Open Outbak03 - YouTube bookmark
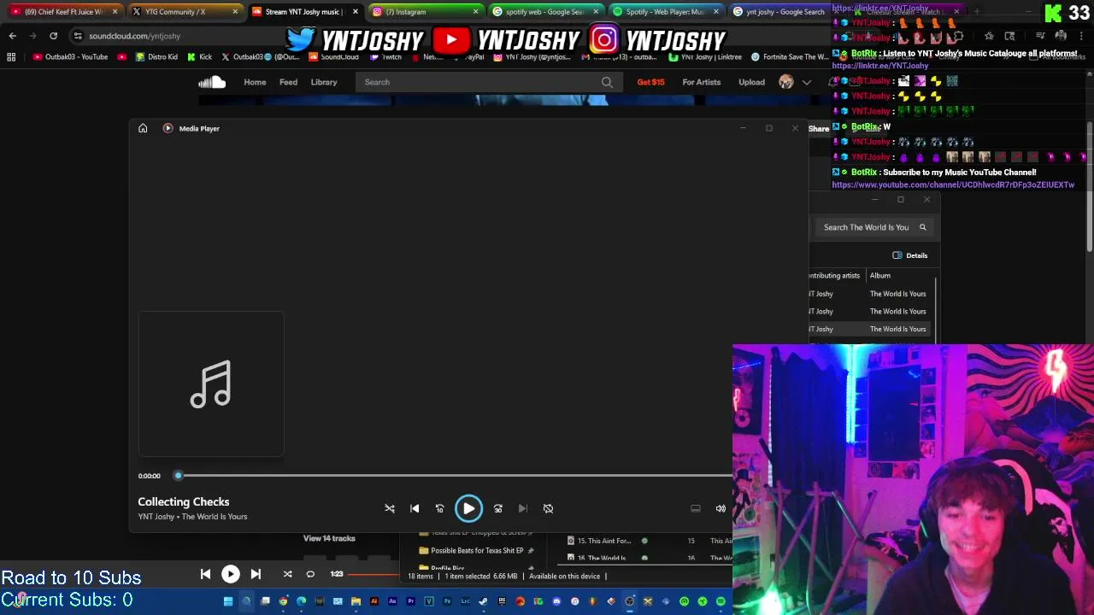This screenshot has height=615, width=1094. click(x=70, y=57)
